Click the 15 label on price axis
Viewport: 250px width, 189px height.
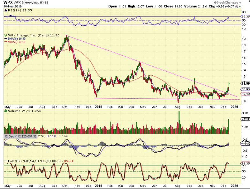point(244,64)
